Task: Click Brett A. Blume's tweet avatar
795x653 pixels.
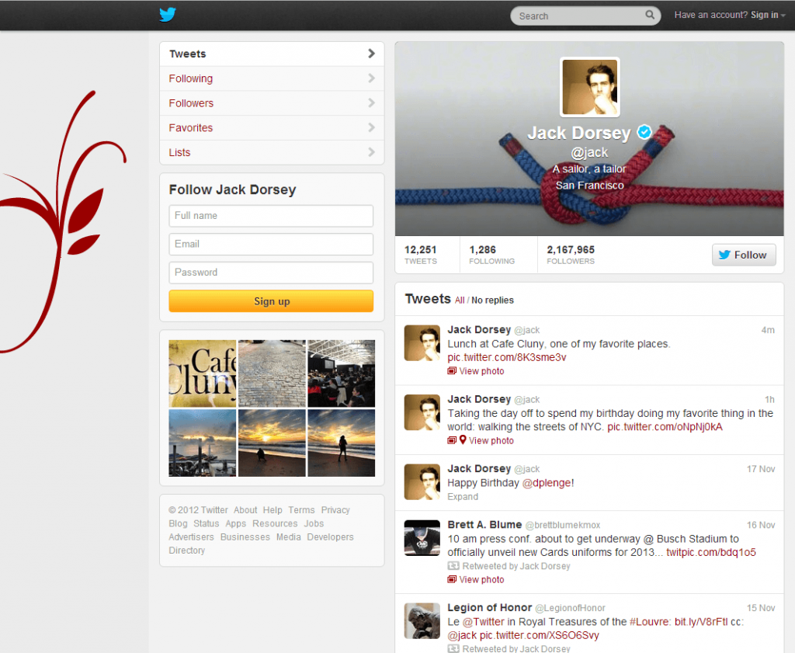Action: click(x=422, y=538)
